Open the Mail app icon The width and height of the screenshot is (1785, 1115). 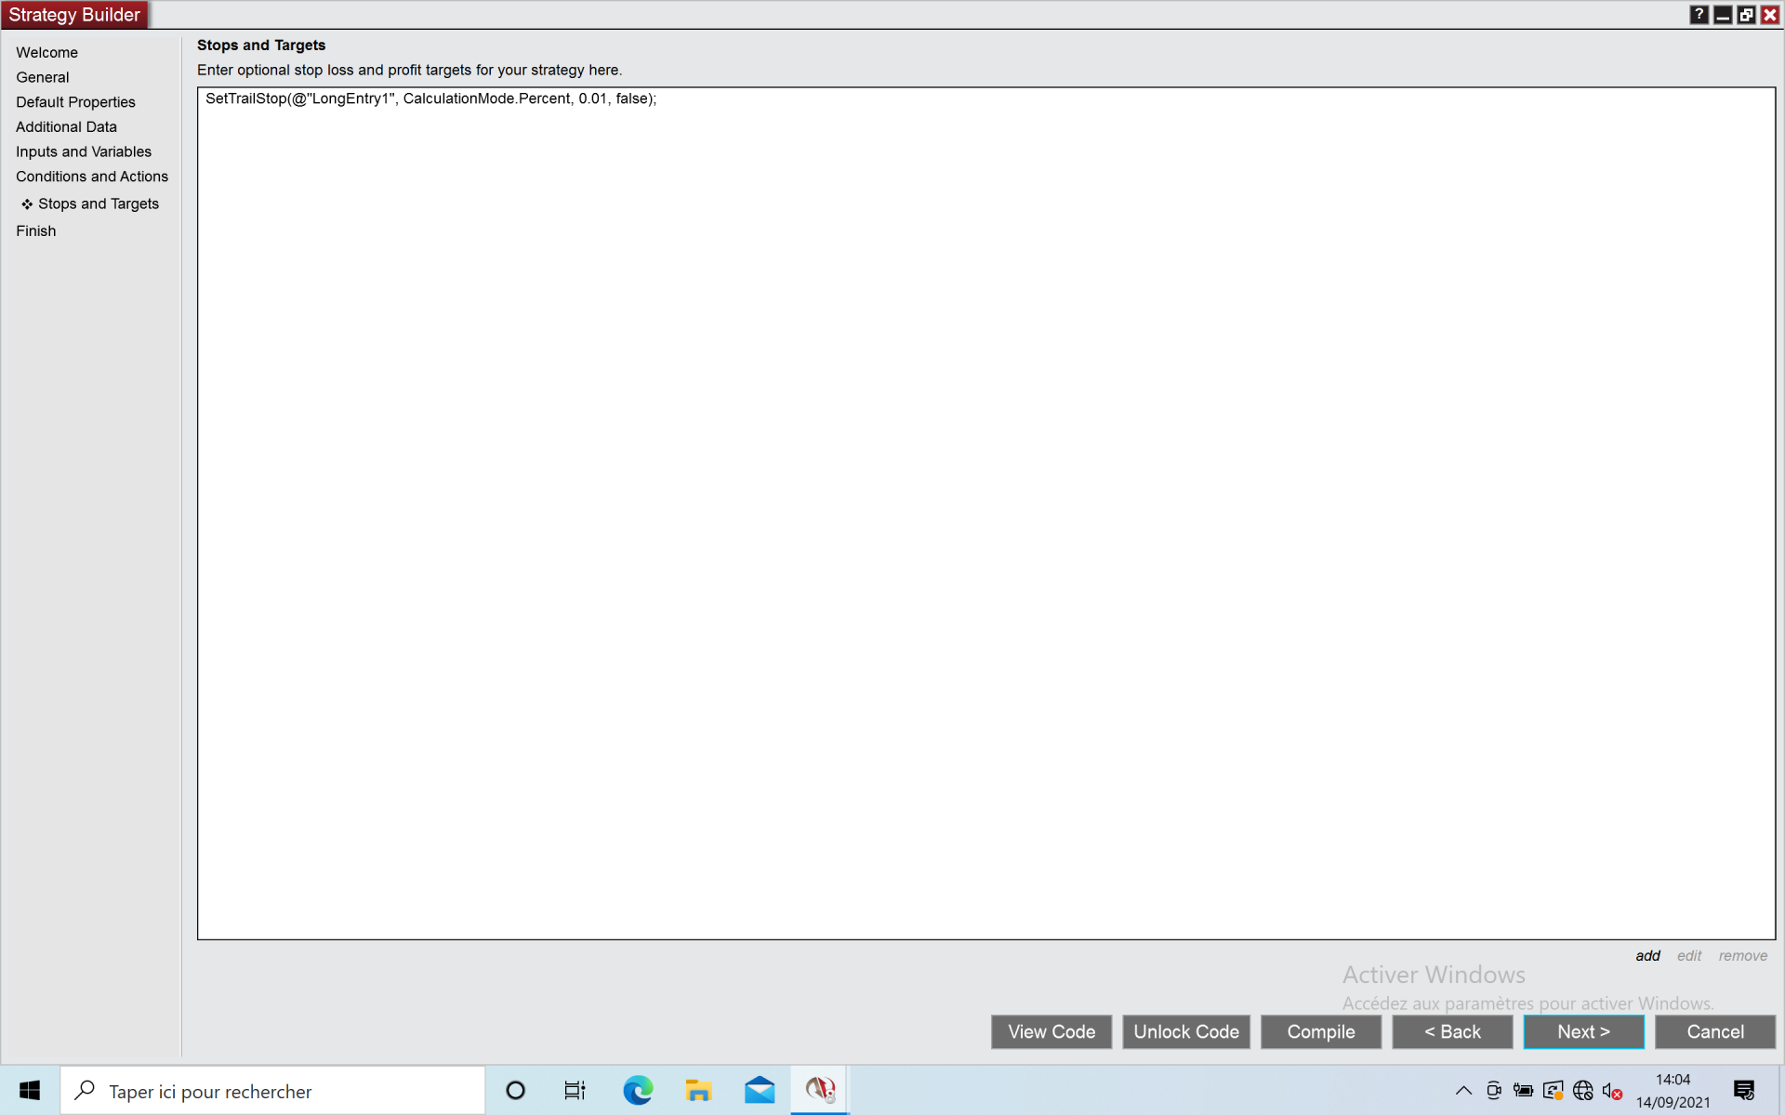[x=760, y=1090]
